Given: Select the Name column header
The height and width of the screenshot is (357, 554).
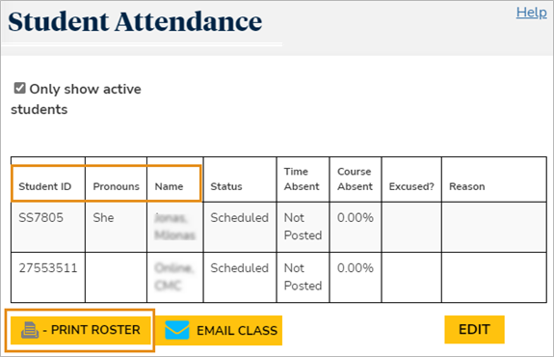Looking at the screenshot, I should (169, 186).
